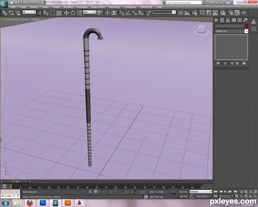
Task: Toggle Show End Result button
Action: 225,63
